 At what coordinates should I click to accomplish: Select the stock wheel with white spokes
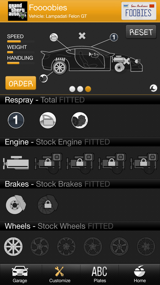coord(14,247)
